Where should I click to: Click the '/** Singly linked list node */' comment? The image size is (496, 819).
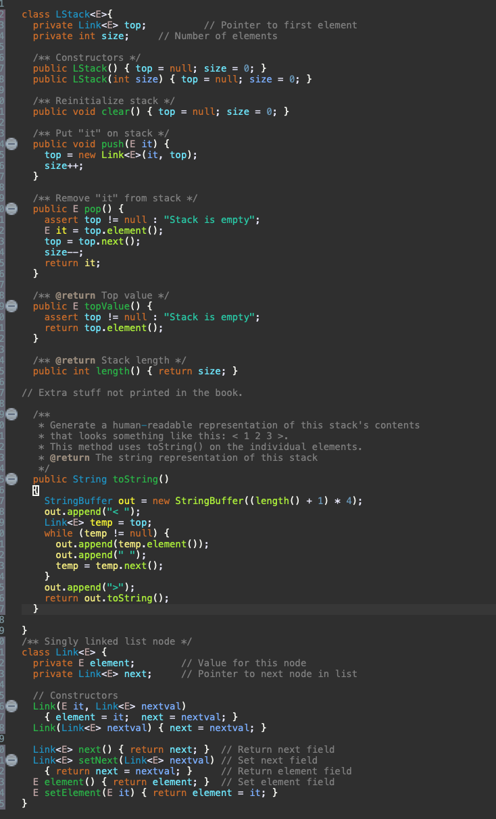click(x=107, y=641)
